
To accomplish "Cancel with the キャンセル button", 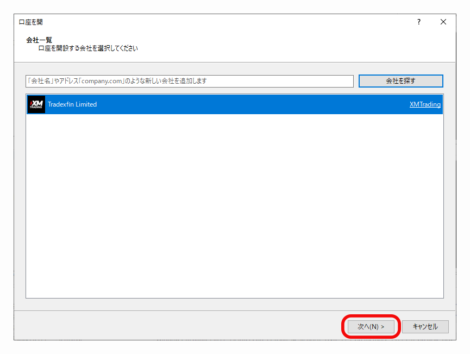I will [x=425, y=326].
